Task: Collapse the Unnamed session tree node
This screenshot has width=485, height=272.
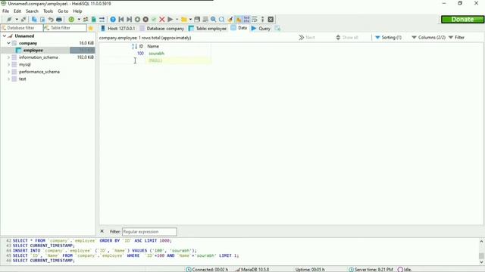Action: click(x=5, y=36)
